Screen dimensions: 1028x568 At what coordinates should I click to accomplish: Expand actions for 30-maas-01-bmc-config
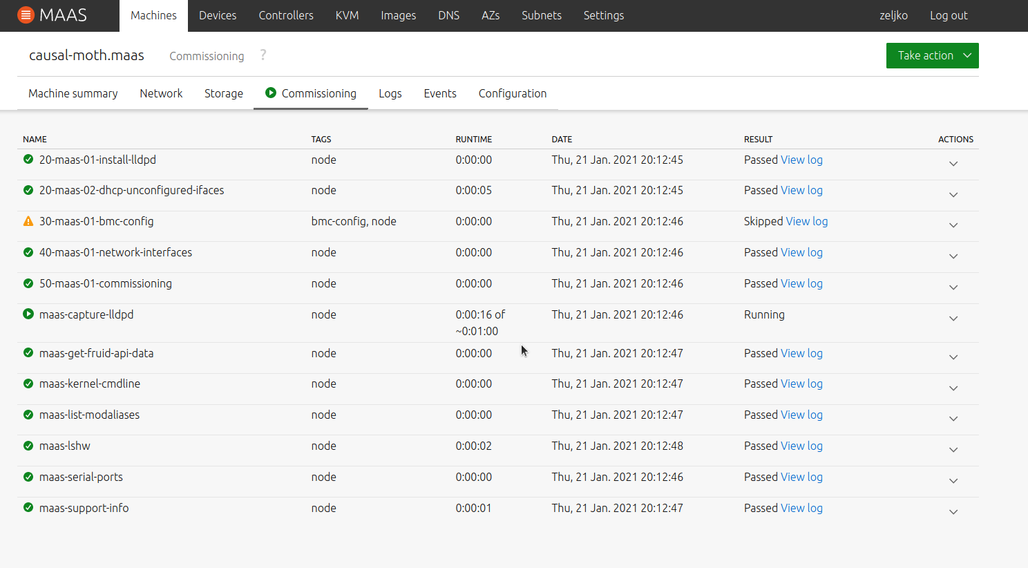click(x=953, y=225)
